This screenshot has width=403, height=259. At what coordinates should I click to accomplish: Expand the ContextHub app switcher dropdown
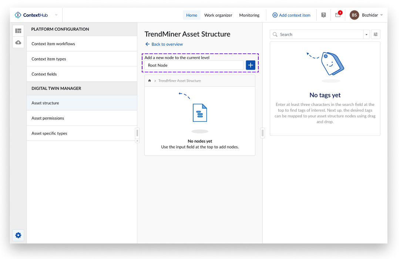(x=56, y=15)
